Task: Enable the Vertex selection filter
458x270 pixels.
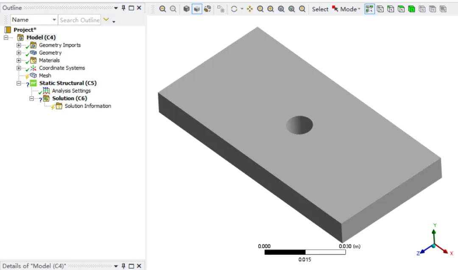Action: [380, 9]
